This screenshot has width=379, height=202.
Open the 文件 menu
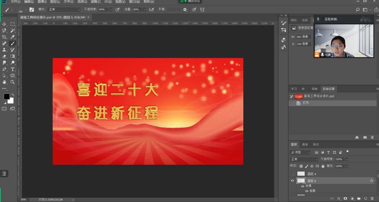click(16, 2)
